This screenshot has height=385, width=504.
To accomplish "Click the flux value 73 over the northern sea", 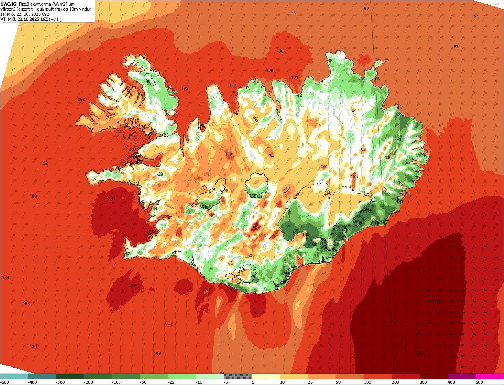I will [293, 13].
